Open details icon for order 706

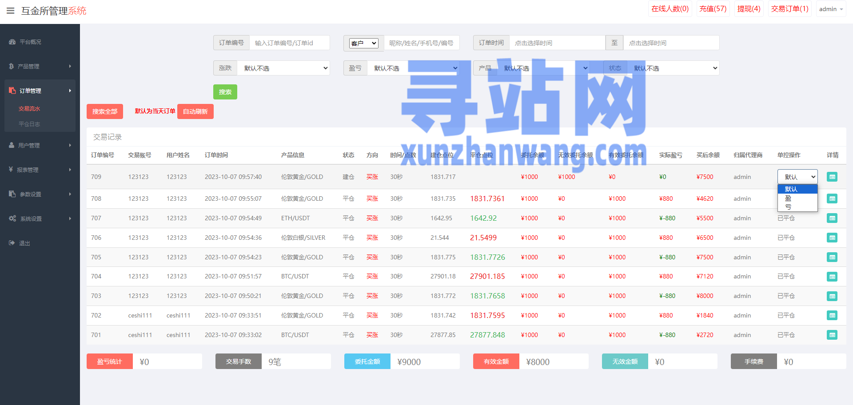tap(832, 238)
